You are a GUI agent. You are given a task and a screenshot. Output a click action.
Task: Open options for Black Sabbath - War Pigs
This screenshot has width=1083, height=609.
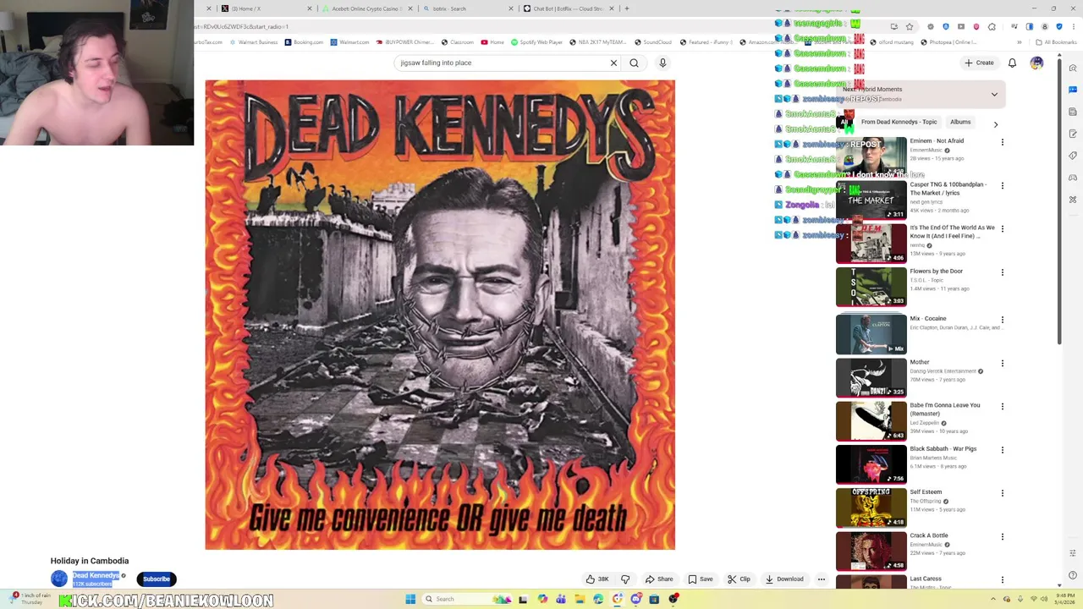click(x=1003, y=450)
